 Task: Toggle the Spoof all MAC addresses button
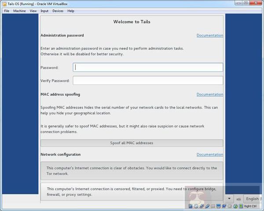[x=132, y=143]
